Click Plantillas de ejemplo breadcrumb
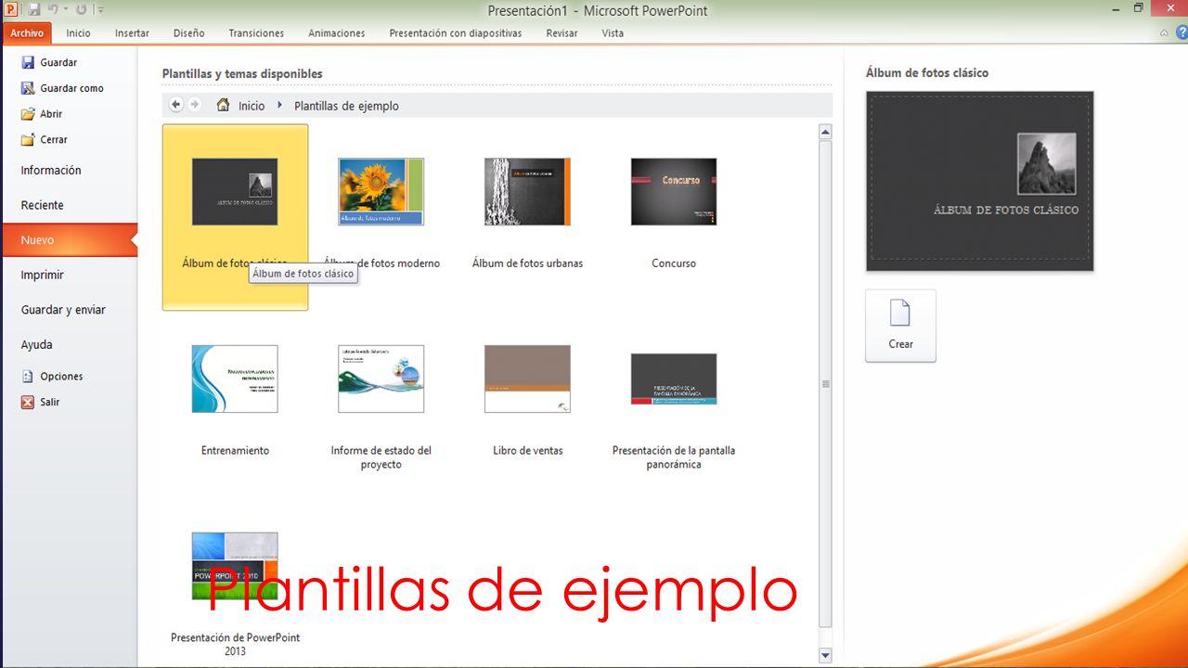Screen dimensions: 1188x668 [x=346, y=106]
